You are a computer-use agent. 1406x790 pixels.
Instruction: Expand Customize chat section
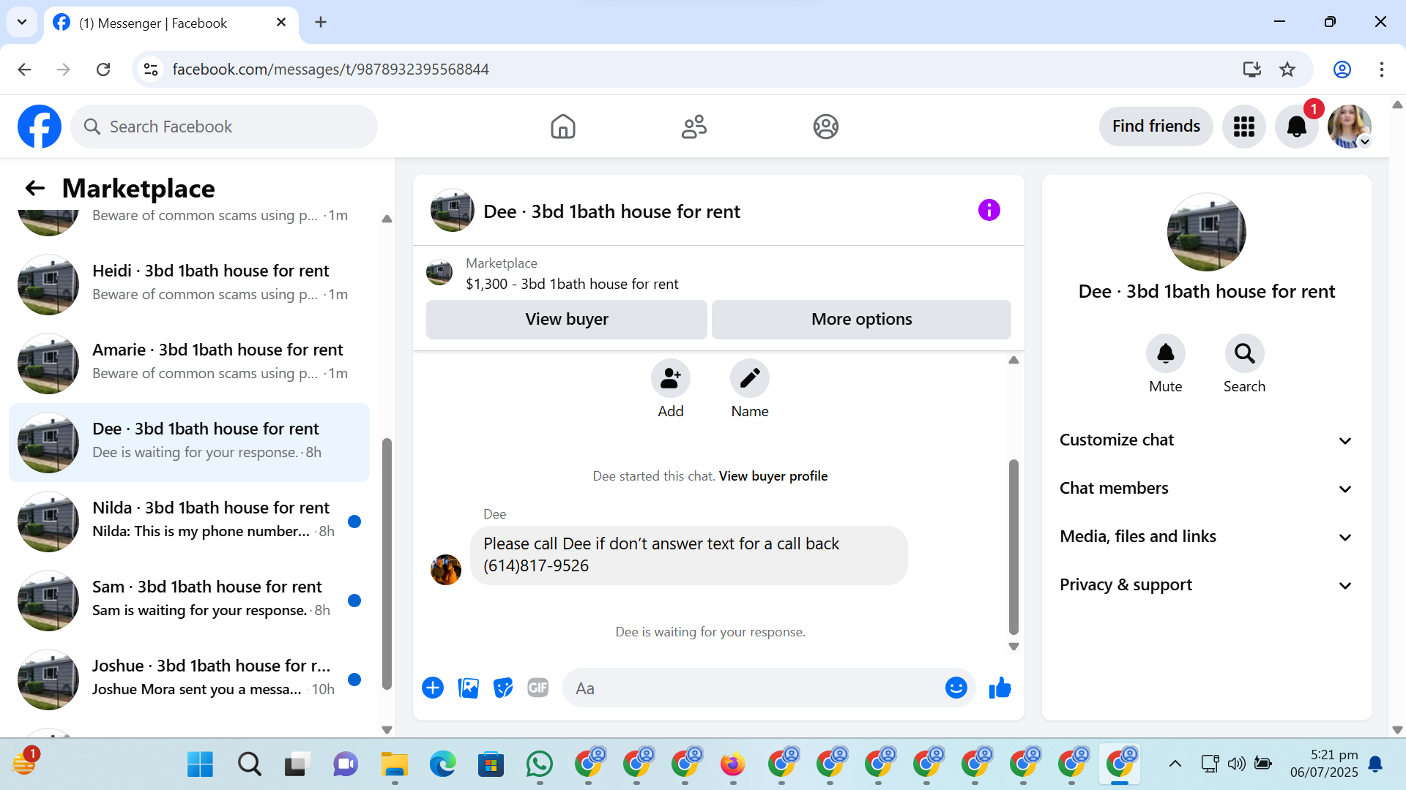[x=1206, y=440]
